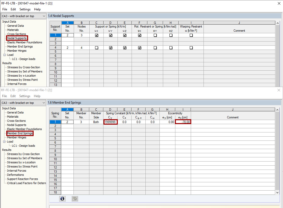Collapse the Load tree node in lower window
This screenshot has height=208, width=283.
[x=4, y=142]
